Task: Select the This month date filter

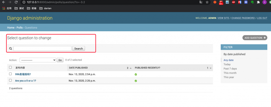Action: point(230,73)
